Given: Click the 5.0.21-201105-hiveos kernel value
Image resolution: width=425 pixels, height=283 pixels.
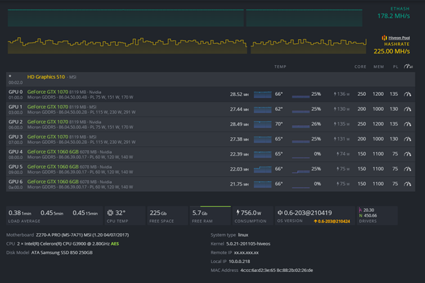Looking at the screenshot, I should coord(249,244).
